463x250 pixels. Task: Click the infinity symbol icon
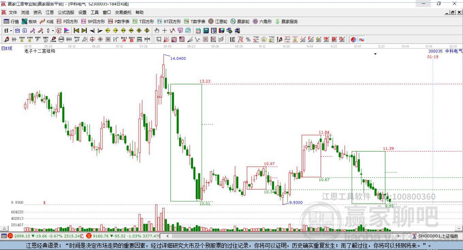(x=361, y=39)
